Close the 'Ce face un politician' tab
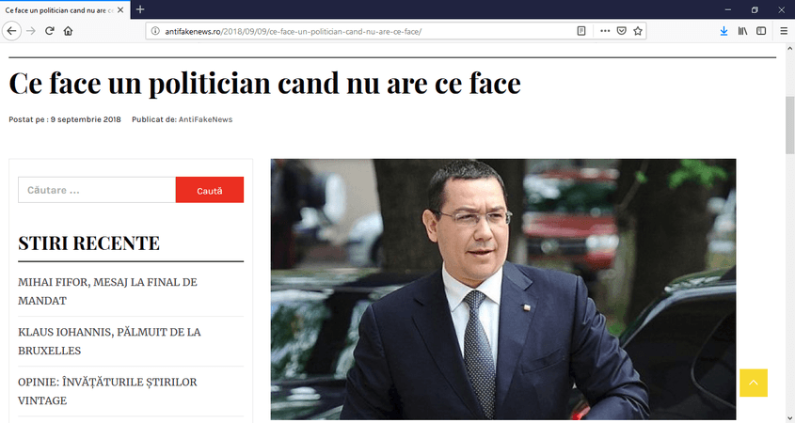 tap(120, 9)
